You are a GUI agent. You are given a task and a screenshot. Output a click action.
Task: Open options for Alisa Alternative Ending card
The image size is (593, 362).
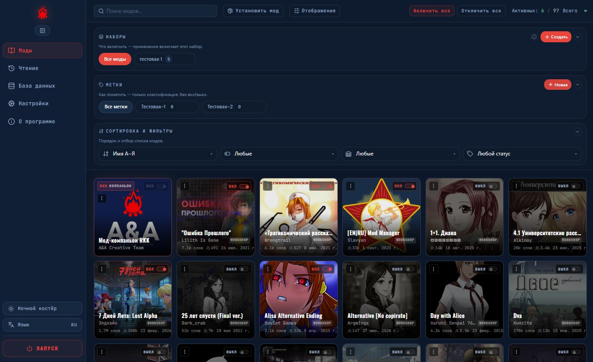pyautogui.click(x=268, y=269)
